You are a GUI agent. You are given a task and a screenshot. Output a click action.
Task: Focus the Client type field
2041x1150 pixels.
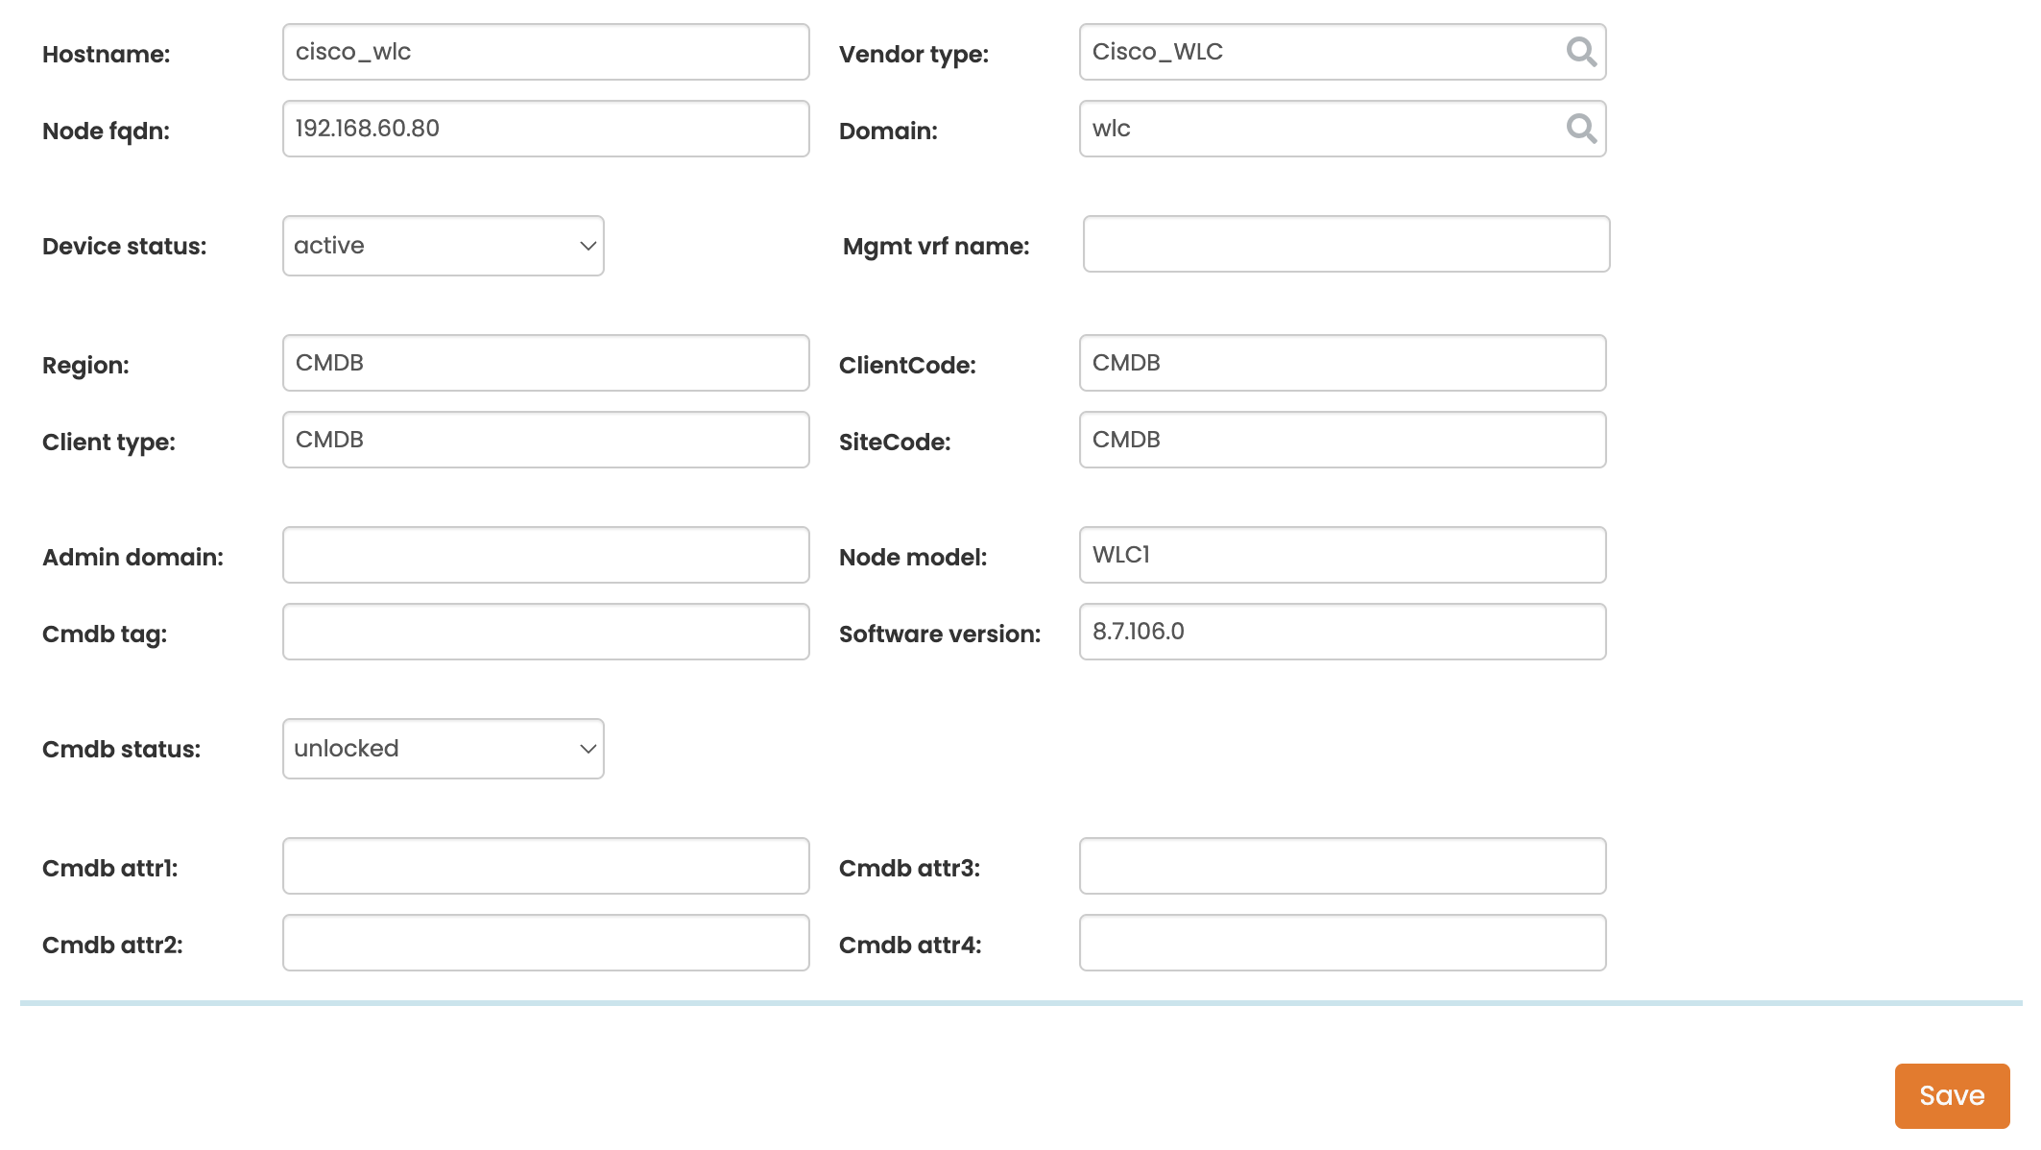tap(545, 440)
